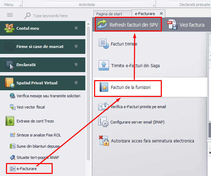Open Vezi vector fiscal entry

coord(31,107)
